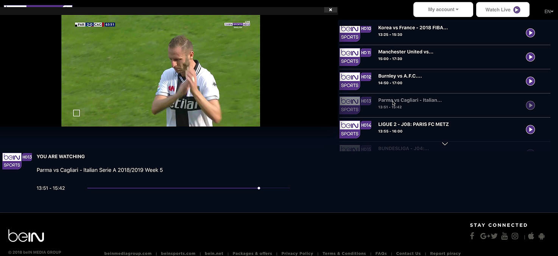The height and width of the screenshot is (256, 558).
Task: Click the 13:25 - 15:30 time text
Action: [x=390, y=35]
